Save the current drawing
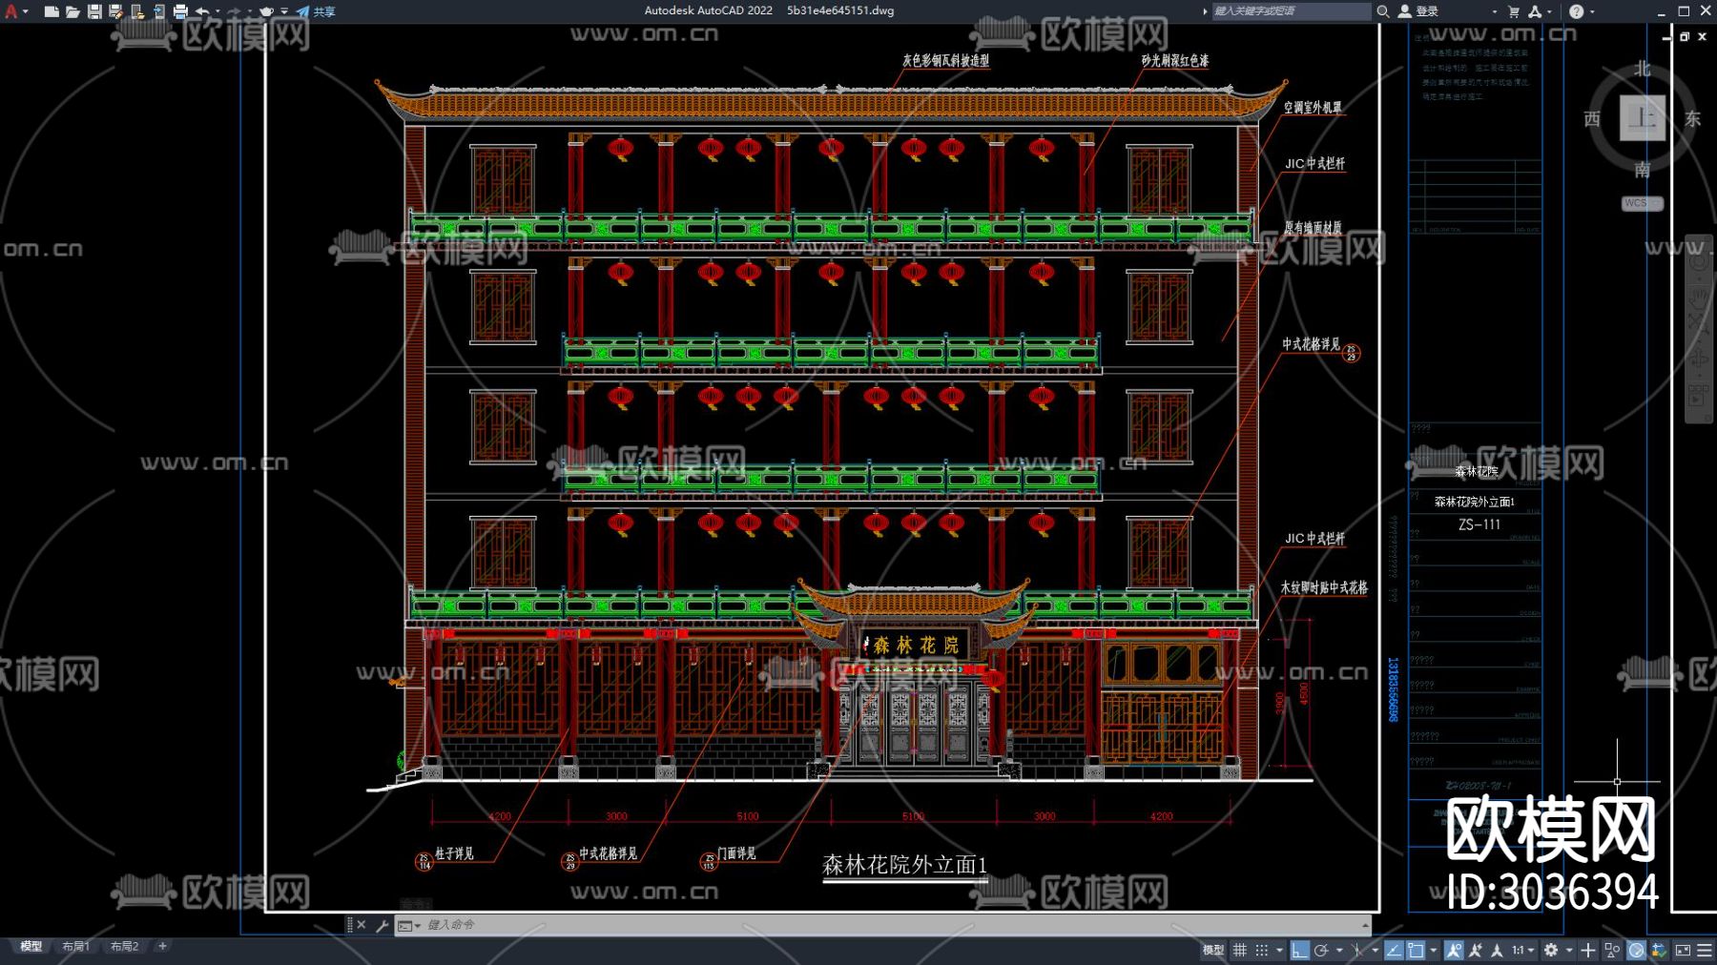This screenshot has height=965, width=1717. pyautogui.click(x=94, y=11)
